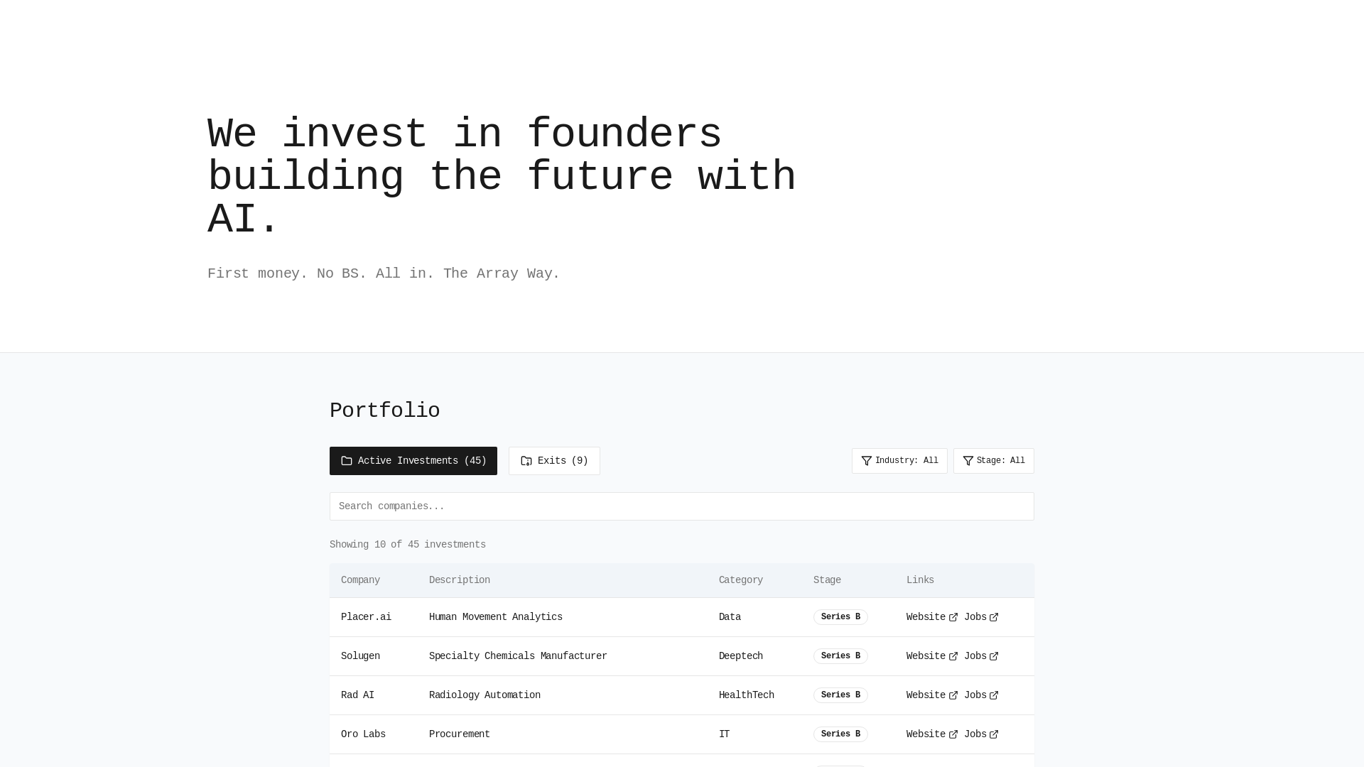Open the Stage: All filter dropdown

pos(993,461)
